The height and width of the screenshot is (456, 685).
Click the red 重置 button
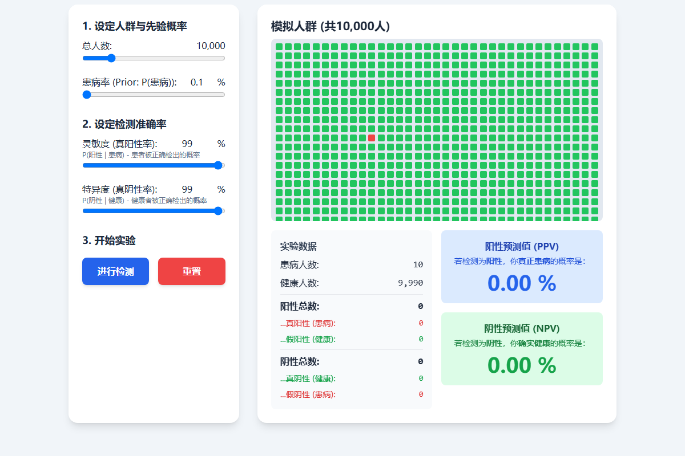tap(192, 271)
